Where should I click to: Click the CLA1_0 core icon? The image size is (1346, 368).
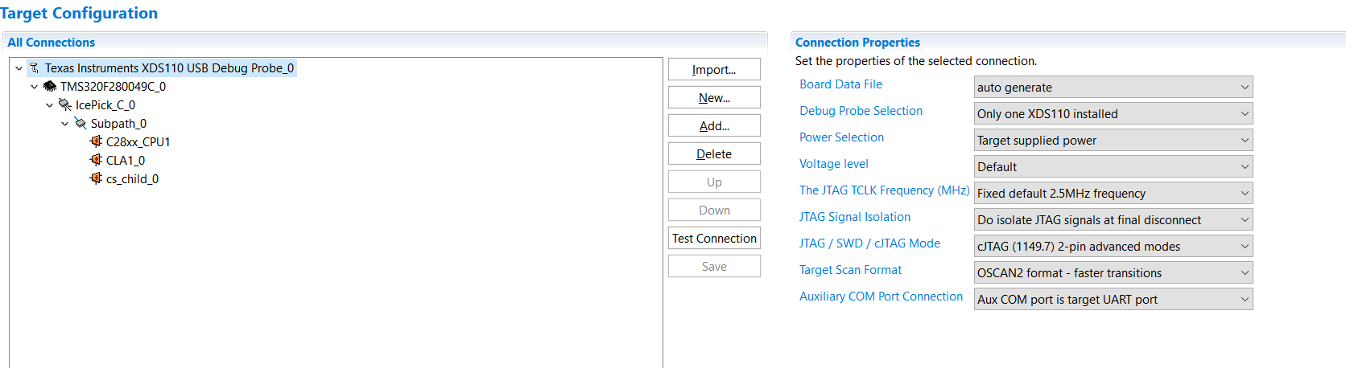[x=96, y=160]
